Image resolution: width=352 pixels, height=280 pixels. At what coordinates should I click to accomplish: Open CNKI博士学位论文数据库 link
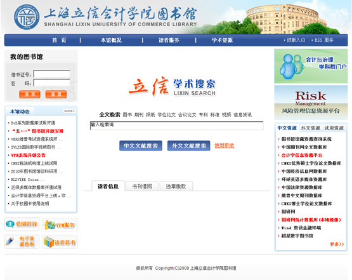pos(307,204)
